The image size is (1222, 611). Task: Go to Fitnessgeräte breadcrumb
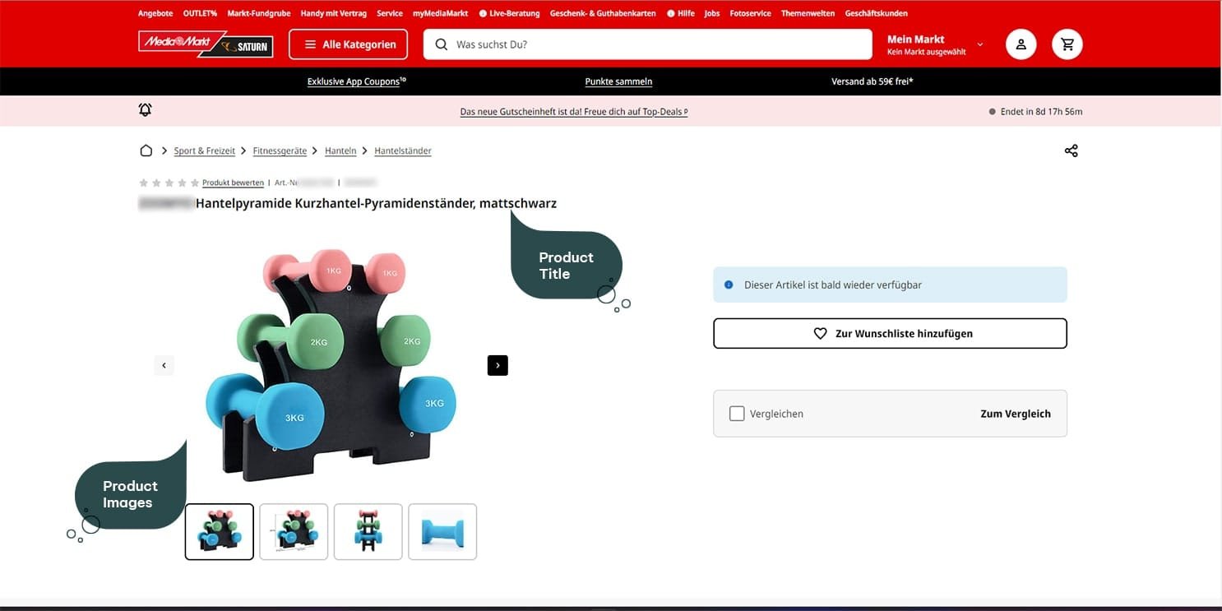point(280,150)
